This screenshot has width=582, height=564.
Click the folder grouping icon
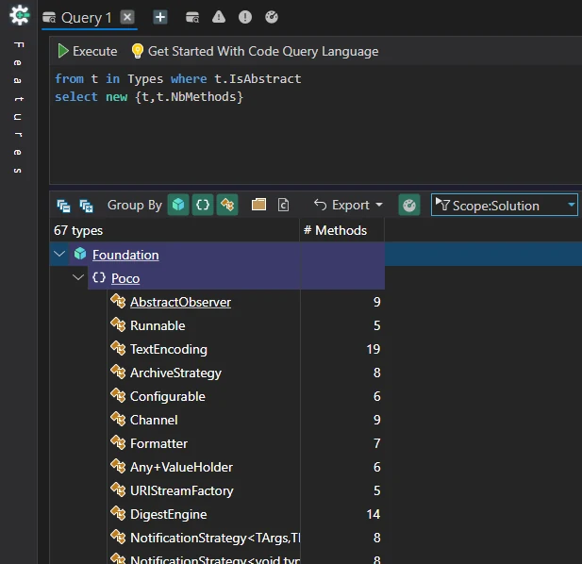tap(258, 205)
